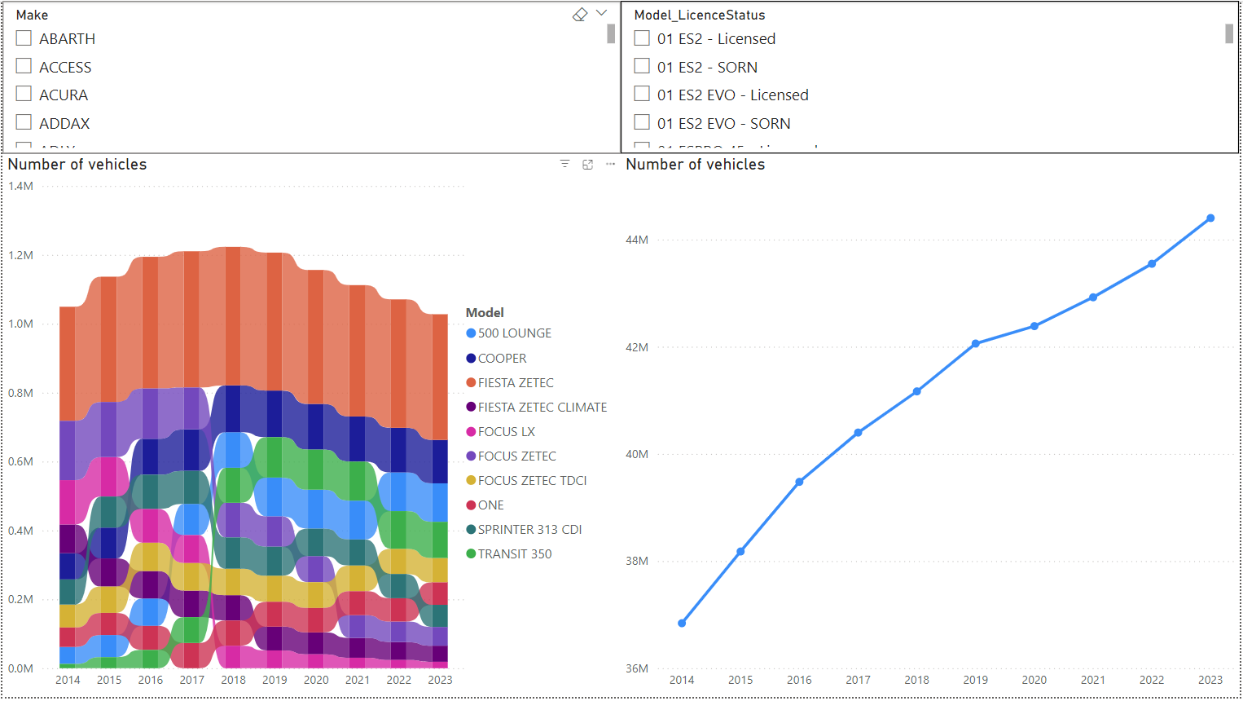The width and height of the screenshot is (1243, 701).
Task: Select the 2023 data point on the line chart
Action: pos(1210,218)
